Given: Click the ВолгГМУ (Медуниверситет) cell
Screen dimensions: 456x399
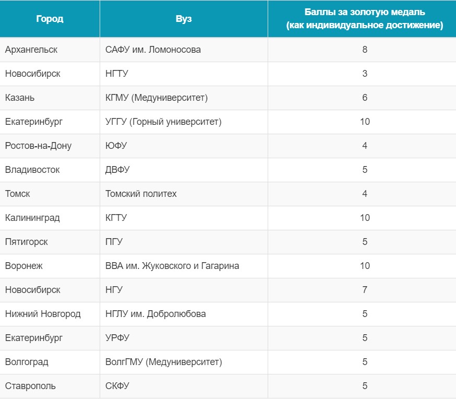Looking at the screenshot, I should click(184, 362).
